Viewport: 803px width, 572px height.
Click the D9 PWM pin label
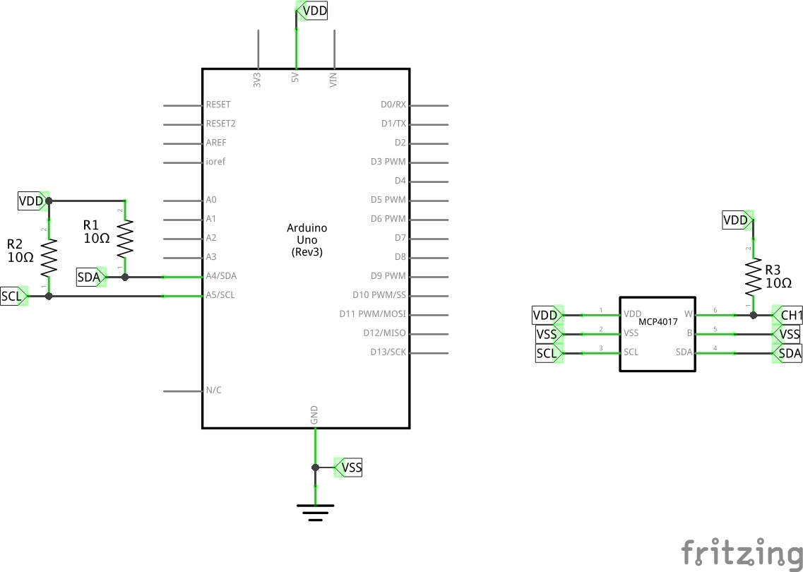tap(388, 276)
